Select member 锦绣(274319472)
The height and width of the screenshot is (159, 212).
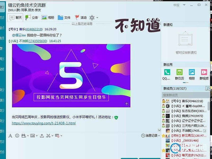[x=184, y=116]
